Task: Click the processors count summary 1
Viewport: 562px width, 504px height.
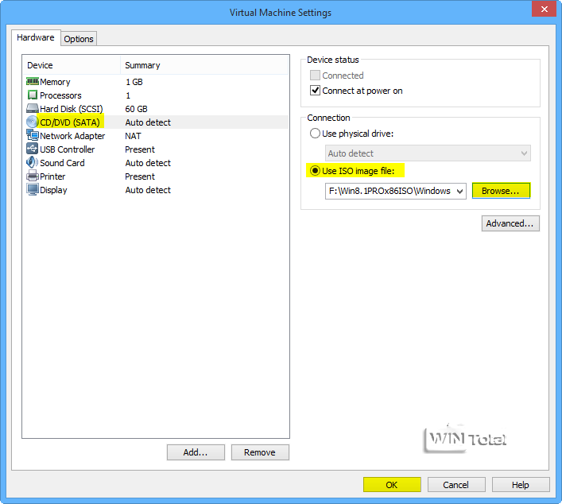Action: click(x=128, y=95)
